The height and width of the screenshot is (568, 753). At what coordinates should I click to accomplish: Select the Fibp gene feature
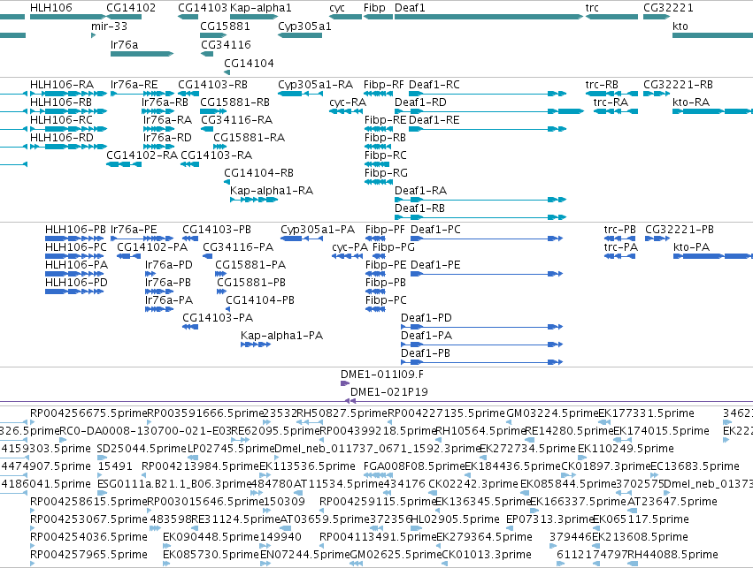(378, 17)
